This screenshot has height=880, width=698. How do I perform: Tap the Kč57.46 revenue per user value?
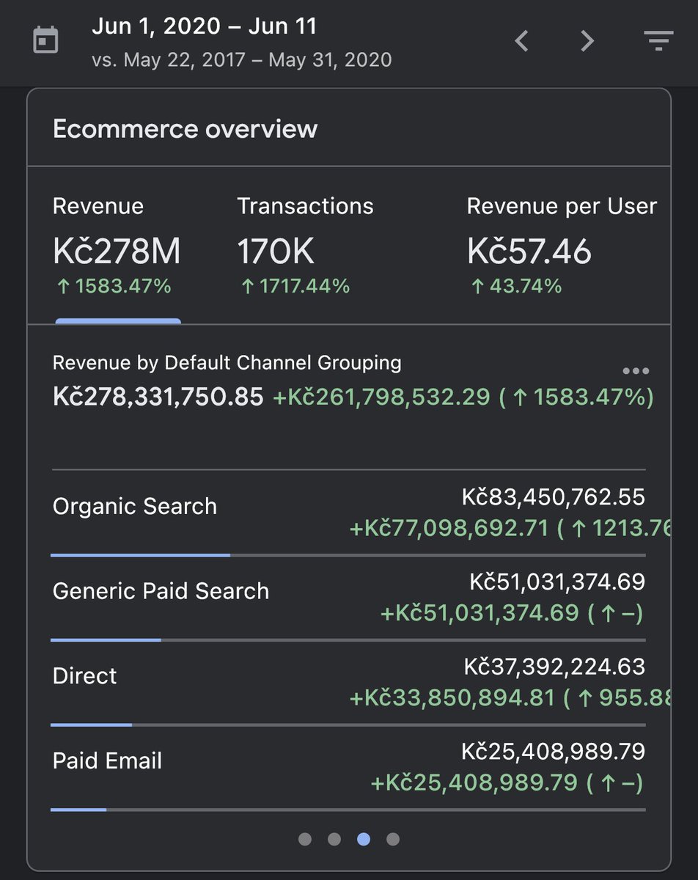(529, 252)
